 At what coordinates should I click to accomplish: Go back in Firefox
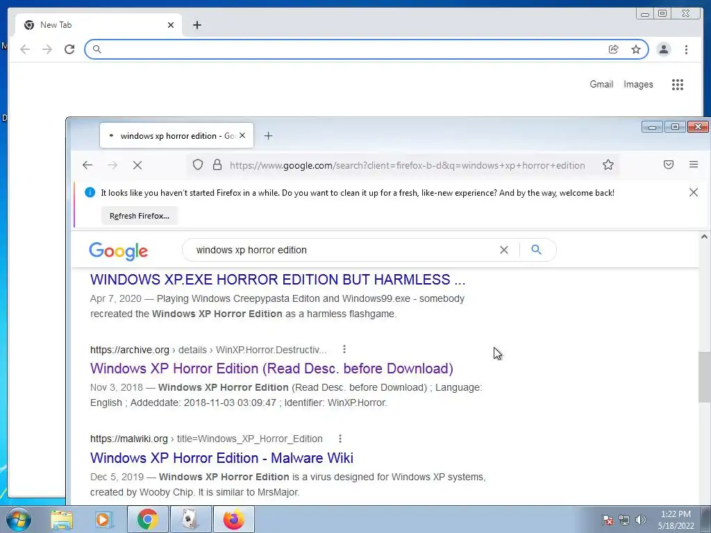click(x=87, y=165)
